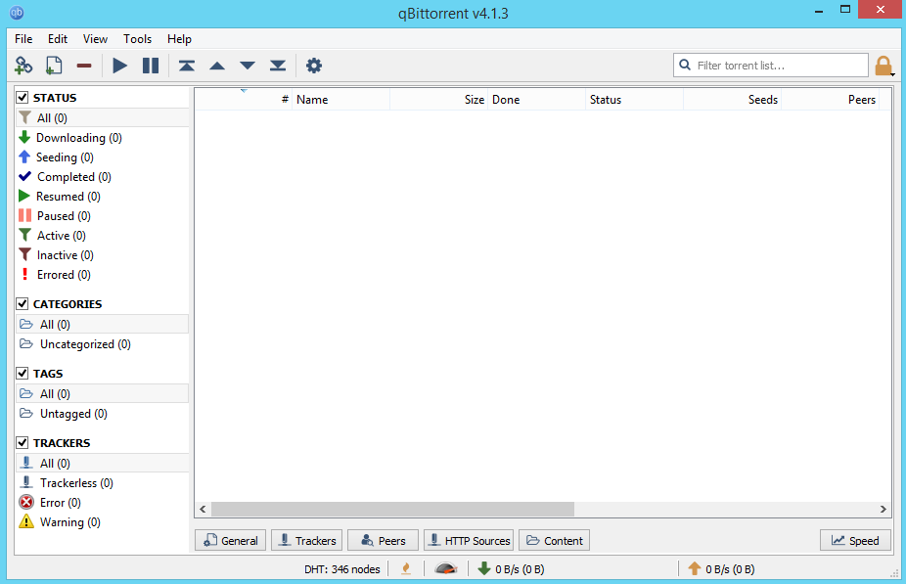
Task: Filter by Seeding (0)
Action: tap(103, 157)
